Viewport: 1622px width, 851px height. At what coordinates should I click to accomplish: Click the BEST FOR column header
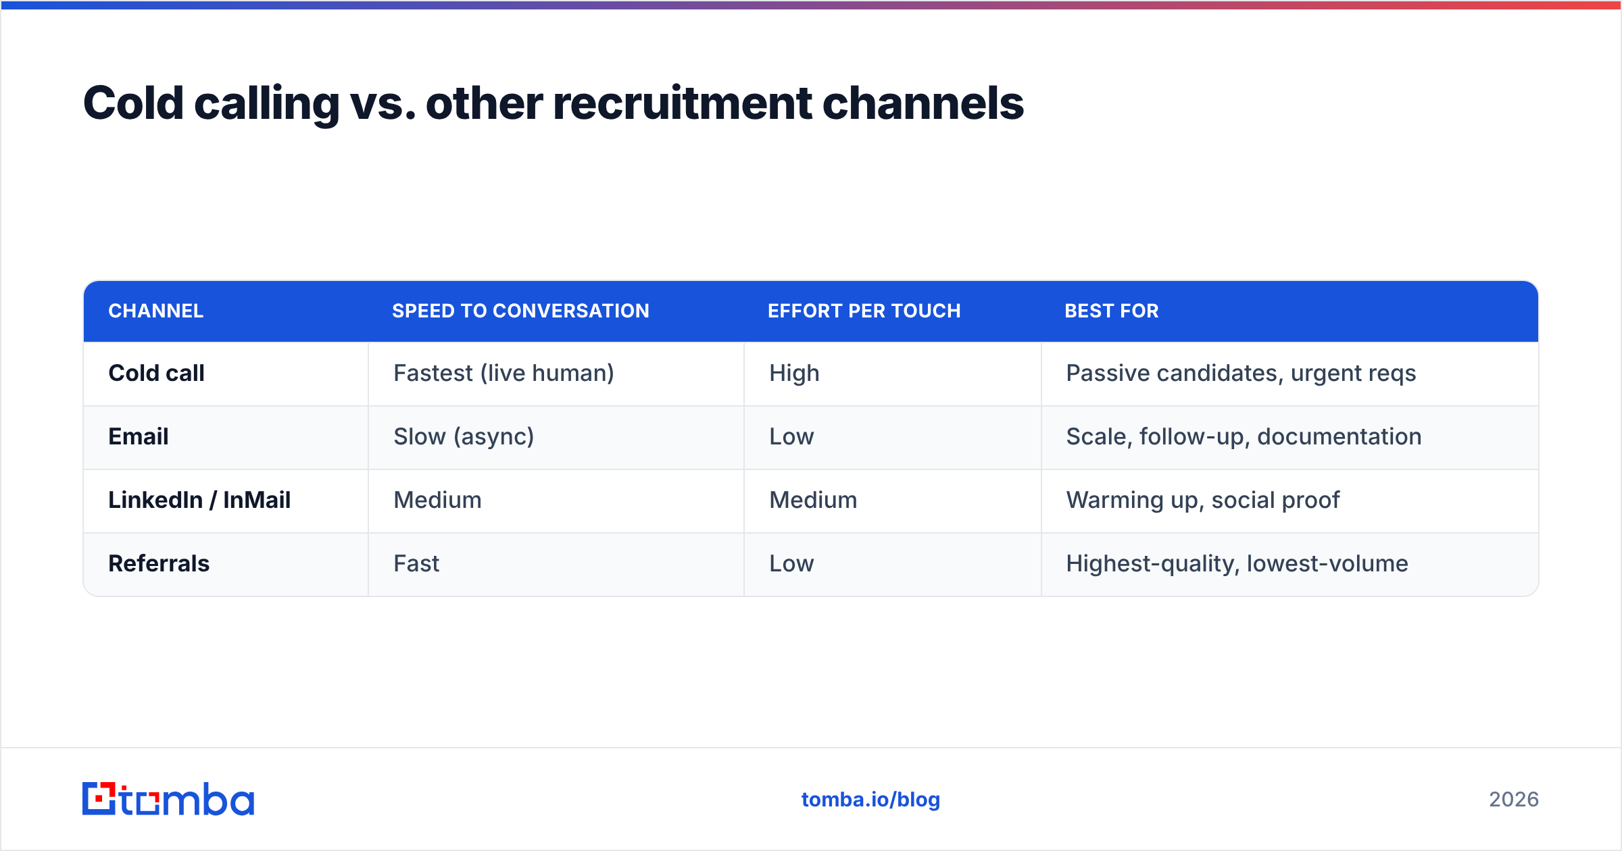tap(1112, 311)
